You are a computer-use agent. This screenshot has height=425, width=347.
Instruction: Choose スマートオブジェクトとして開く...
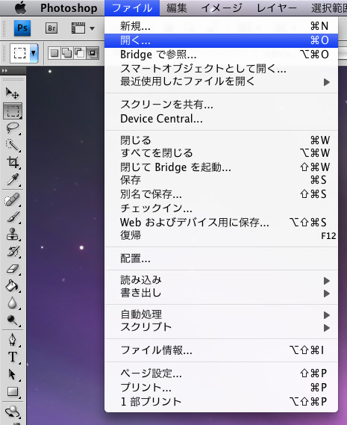tap(222, 68)
